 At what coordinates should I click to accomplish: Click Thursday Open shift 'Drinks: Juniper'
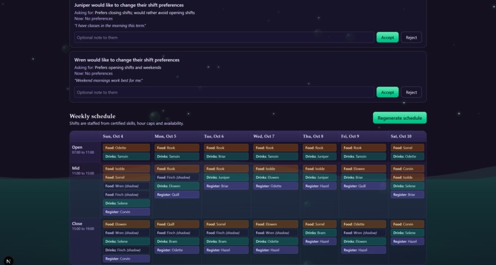(319, 156)
